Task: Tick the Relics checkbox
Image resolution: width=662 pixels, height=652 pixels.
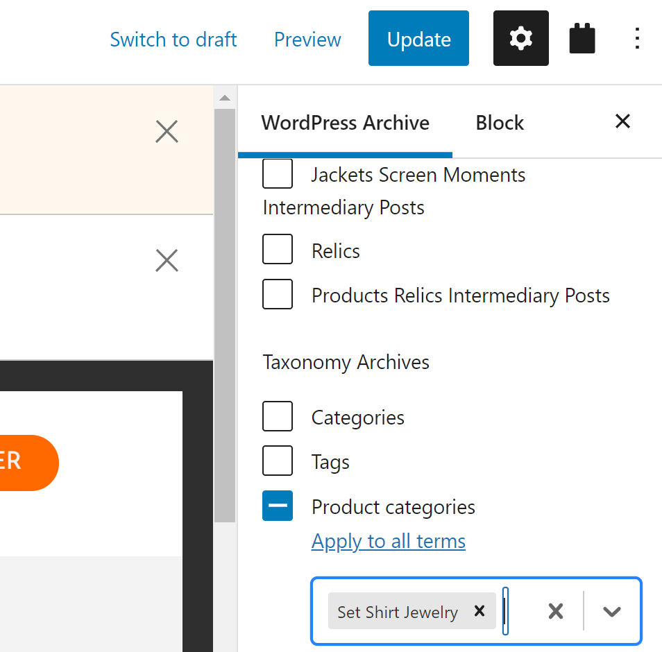Action: 278,249
